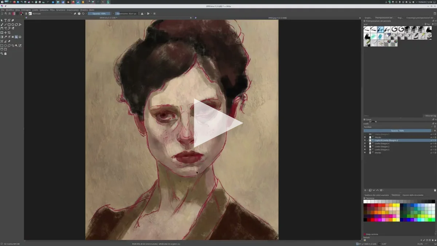Open the brush preset Tag dropdown
437x246 pixels.
(x=428, y=24)
